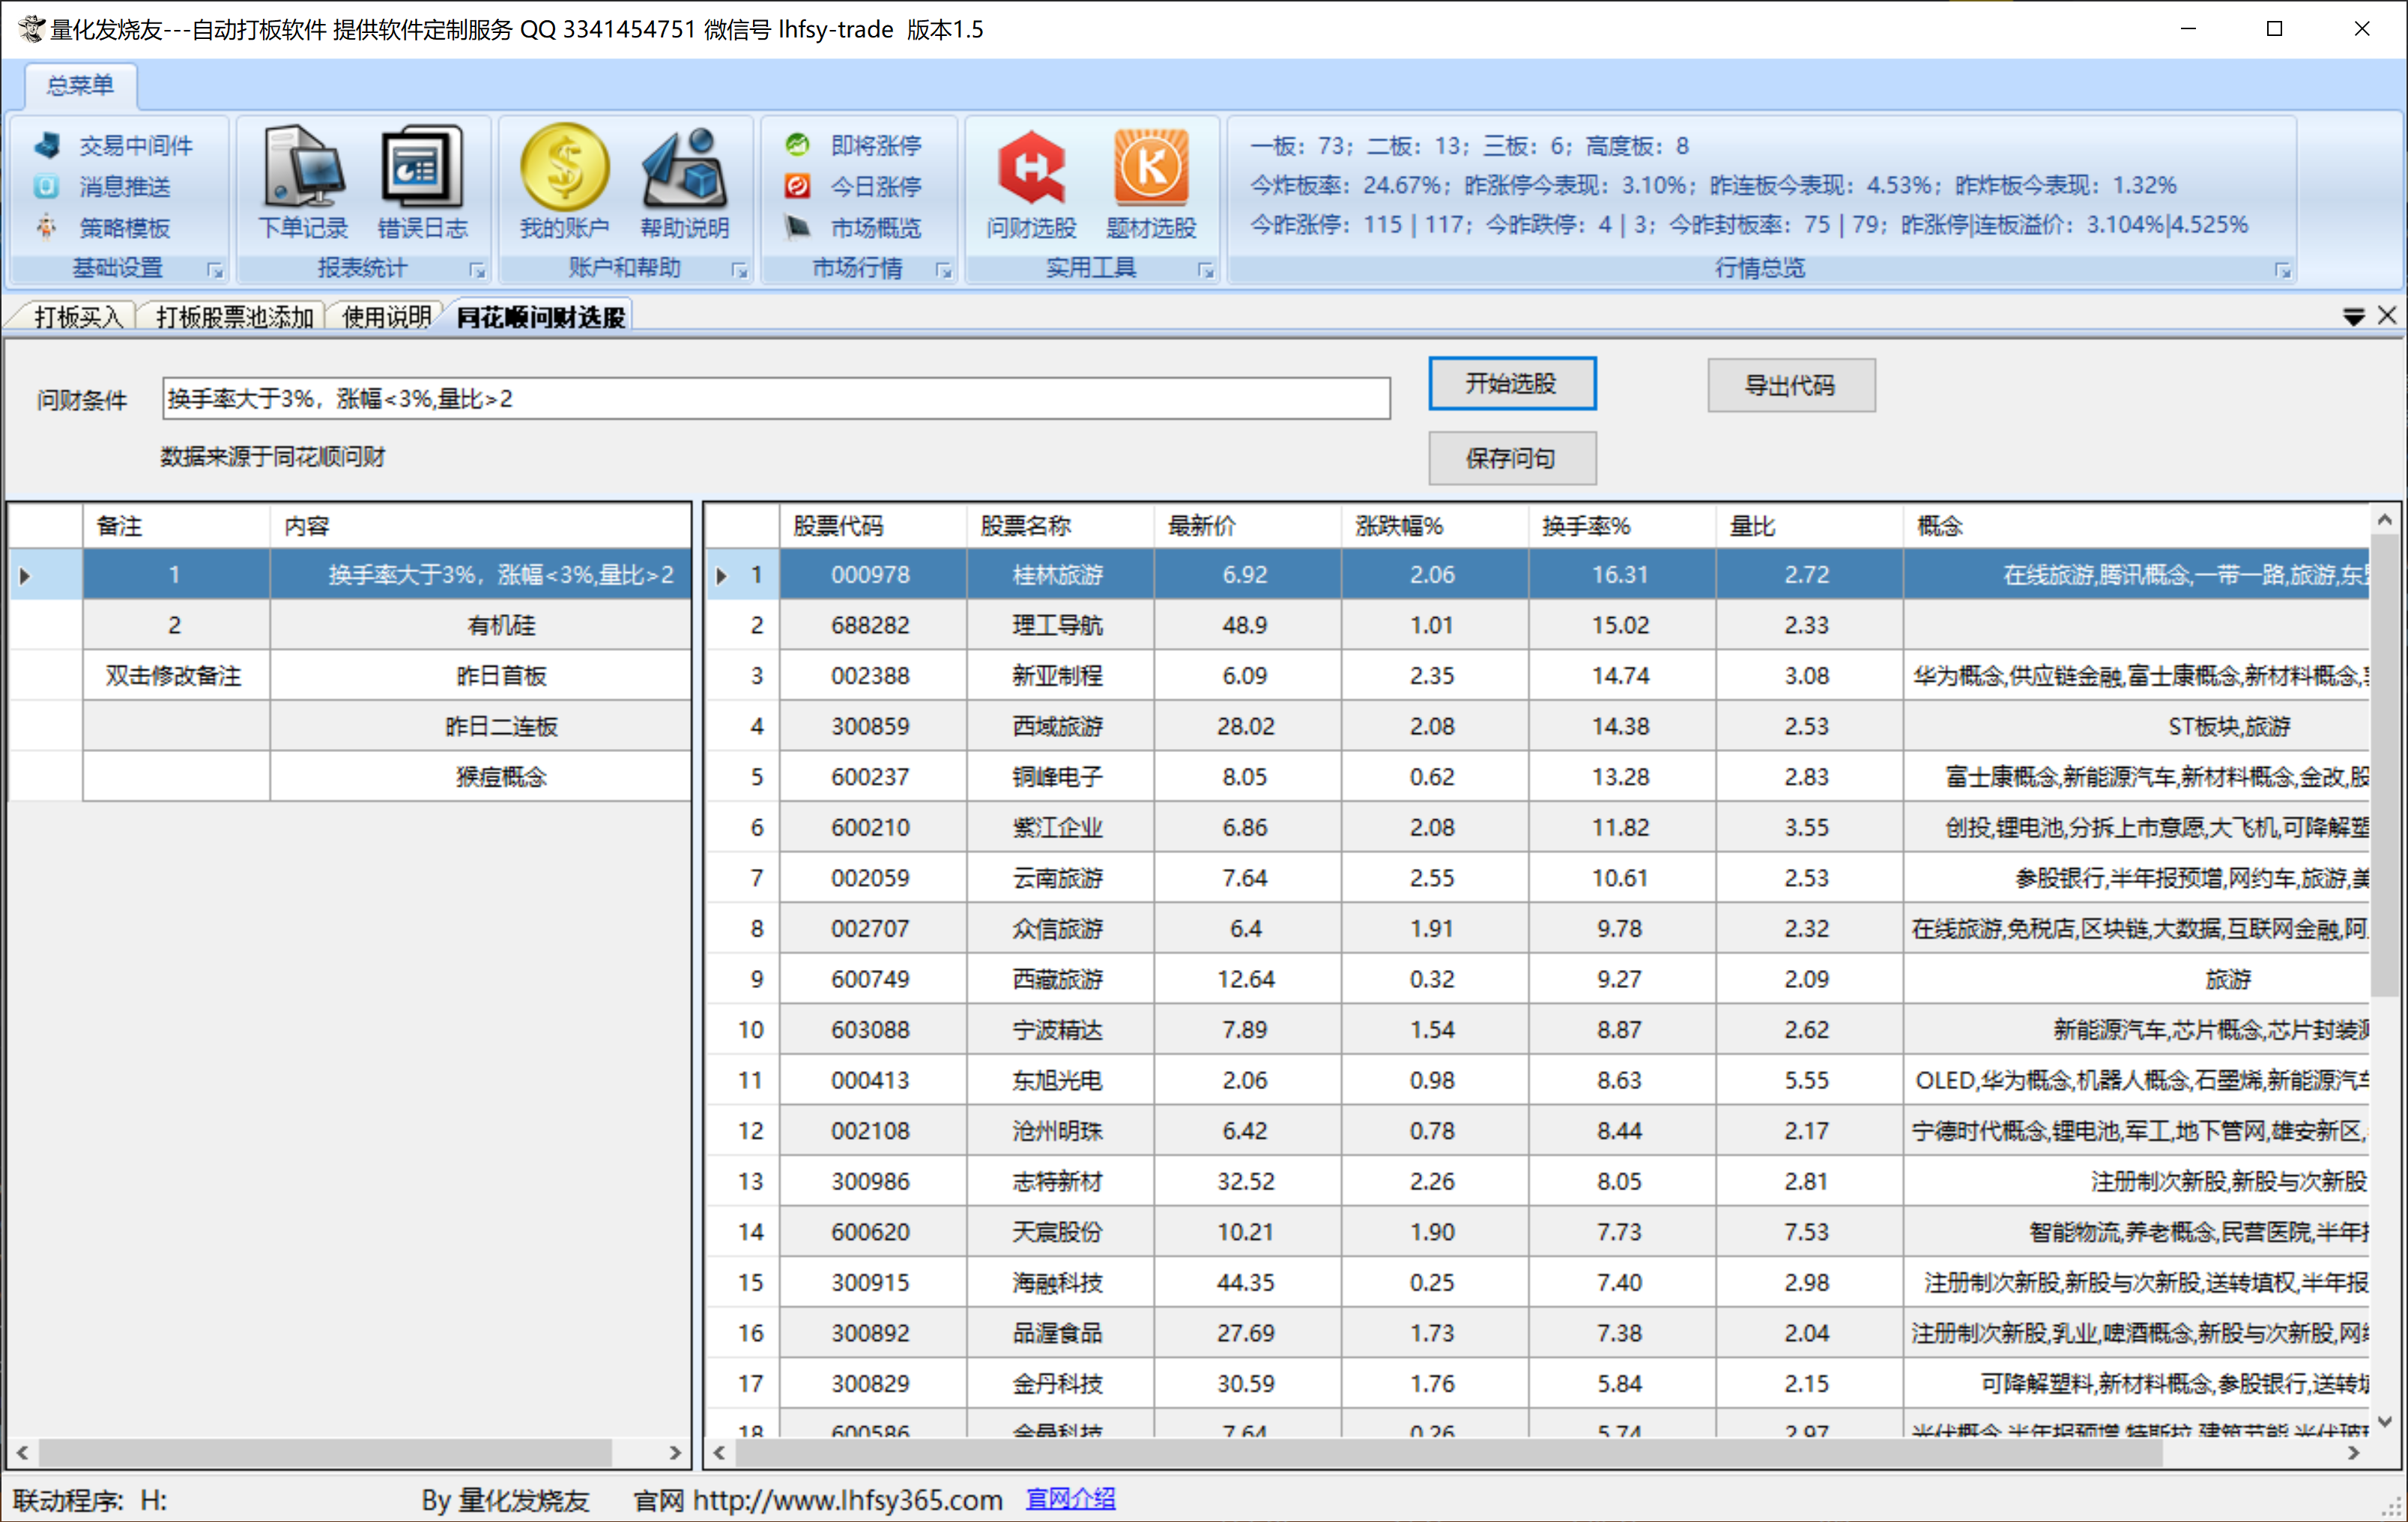
Task: Switch to the 打板买入 tab
Action: (x=78, y=317)
